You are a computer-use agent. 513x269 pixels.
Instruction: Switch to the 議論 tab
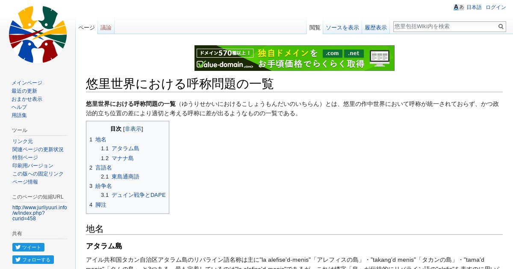click(x=106, y=27)
